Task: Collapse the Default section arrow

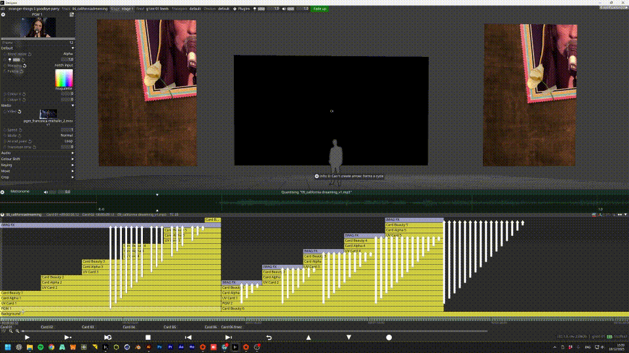Action: (x=73, y=48)
